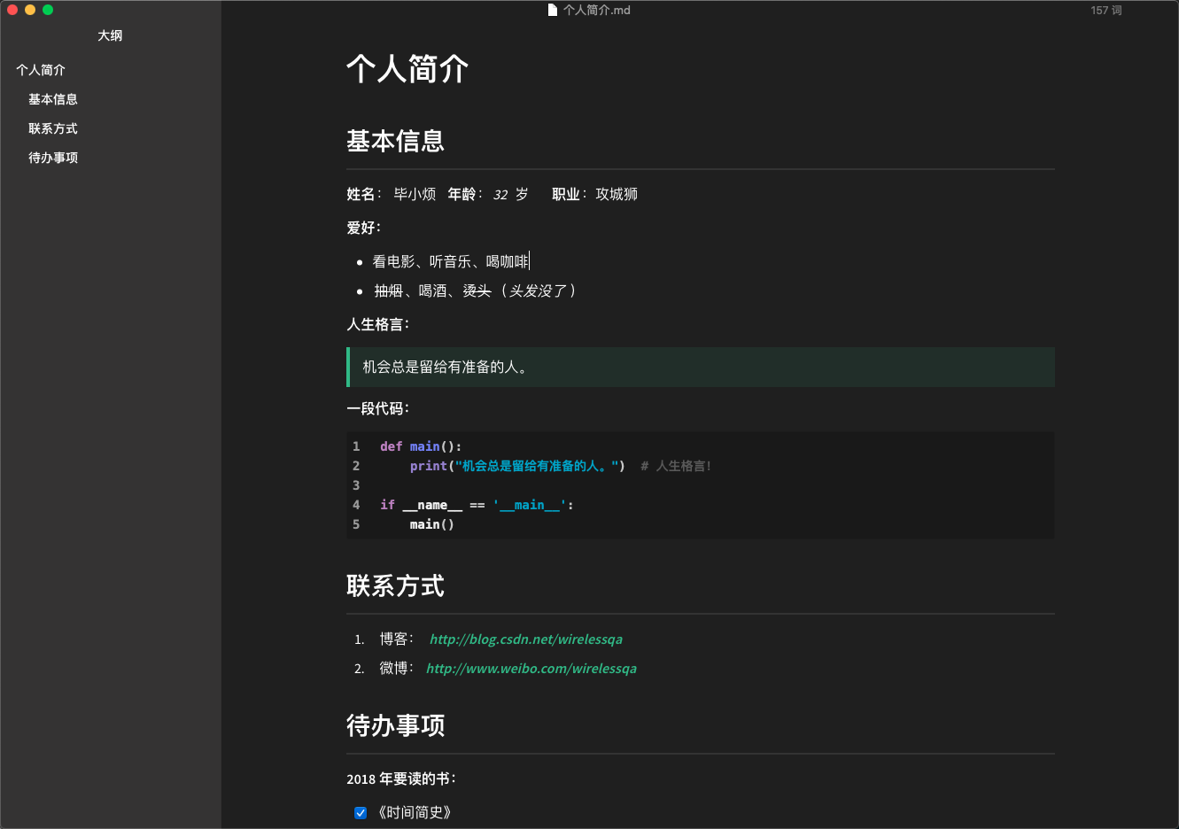The width and height of the screenshot is (1179, 829).
Task: Select 待办事项 in the outline sidebar
Action: [x=52, y=157]
